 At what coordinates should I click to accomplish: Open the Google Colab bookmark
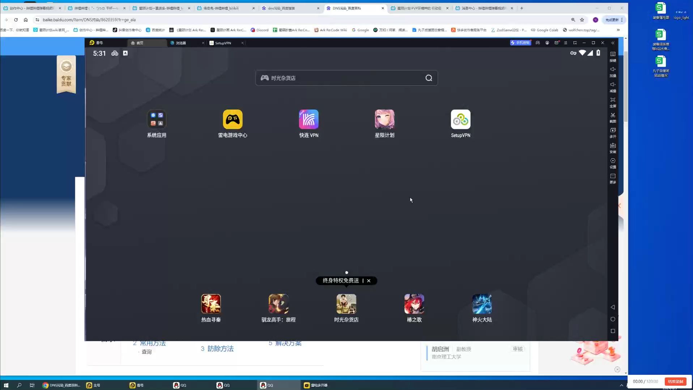(544, 30)
